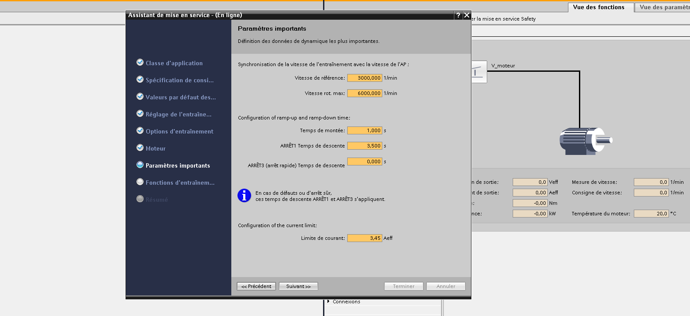Click the help question mark icon
Viewport: 690px width, 316px height.
(458, 15)
